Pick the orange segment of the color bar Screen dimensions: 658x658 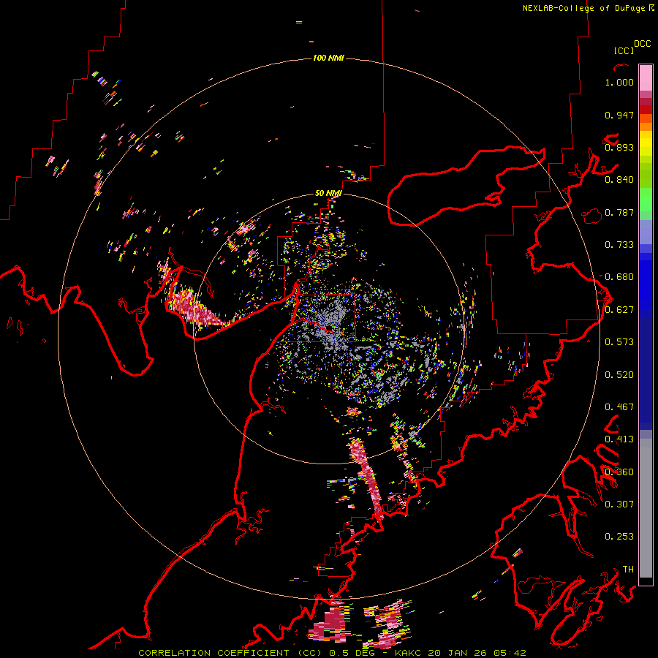click(x=646, y=126)
